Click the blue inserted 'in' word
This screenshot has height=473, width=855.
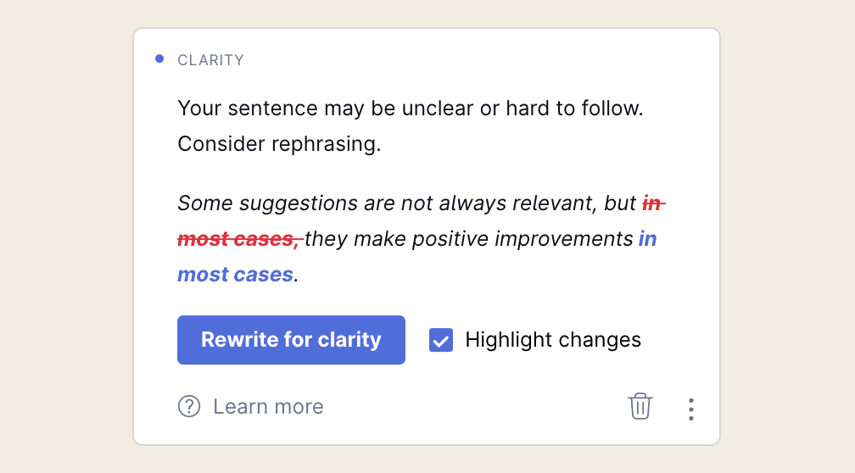[x=648, y=239]
